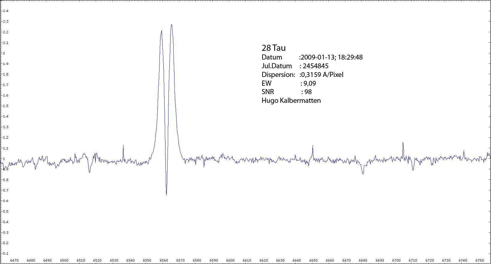Click the 6750 x-axis label
This screenshot has width=491, height=264.
click(x=480, y=260)
